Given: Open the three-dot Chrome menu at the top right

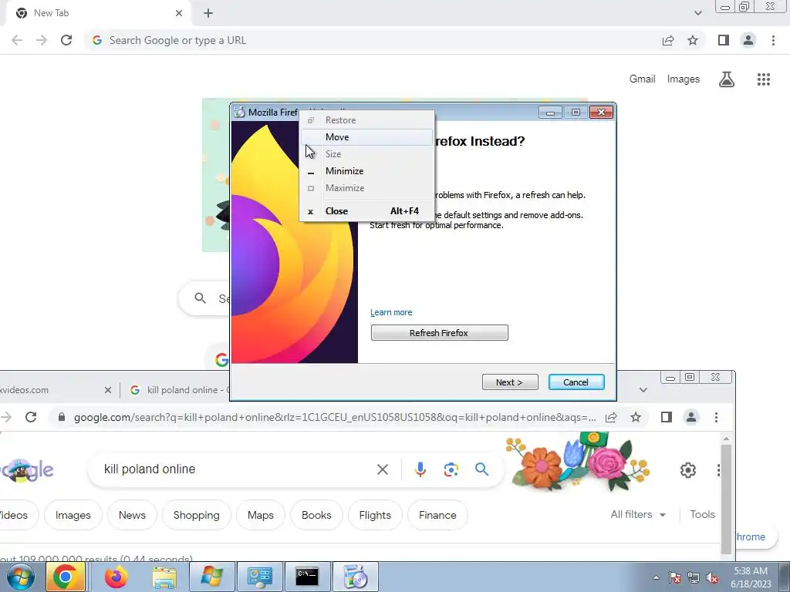Looking at the screenshot, I should 773,40.
